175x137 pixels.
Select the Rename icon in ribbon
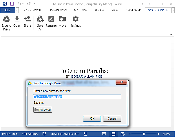coord(51,21)
